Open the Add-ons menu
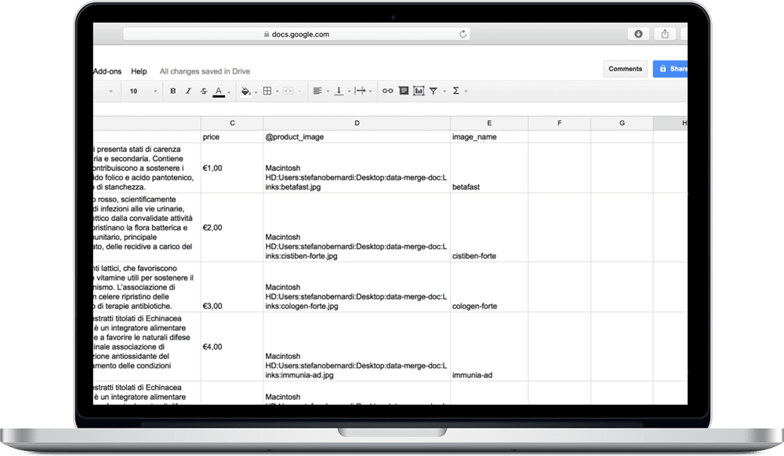 pyautogui.click(x=107, y=71)
